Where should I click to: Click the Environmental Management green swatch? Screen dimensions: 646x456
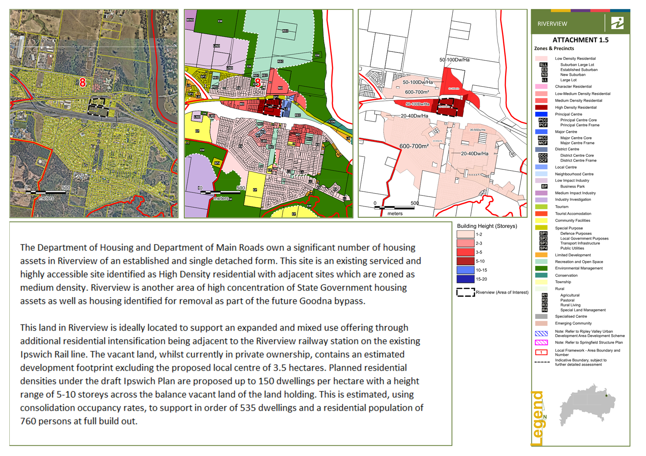tap(541, 268)
